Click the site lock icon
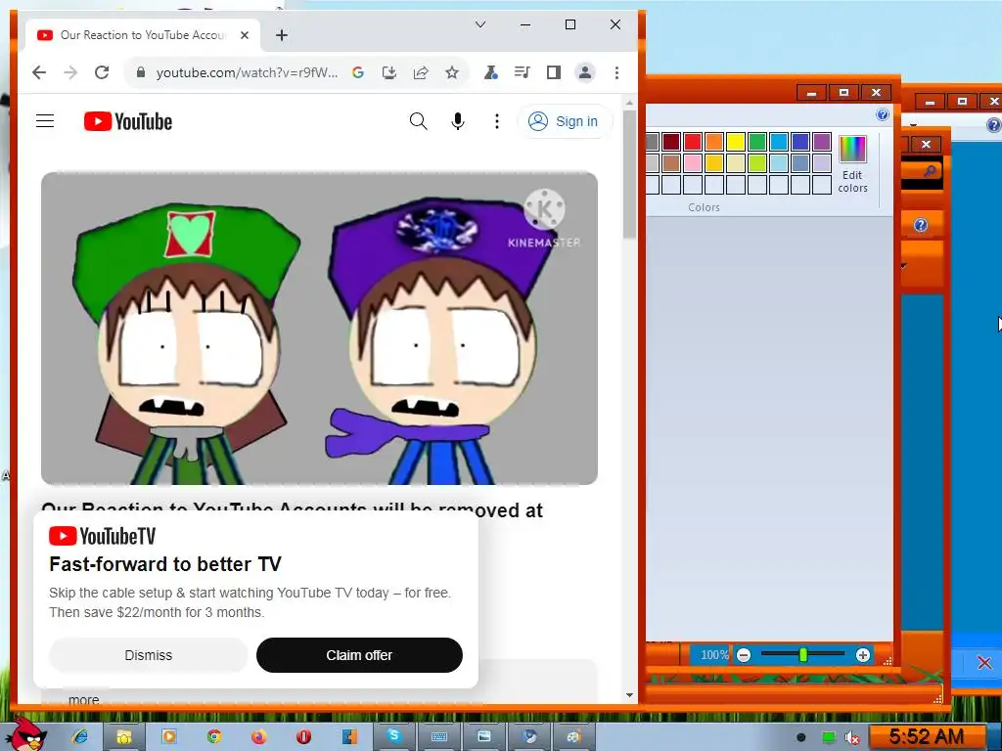Viewport: 1002px width, 751px height. [x=141, y=72]
